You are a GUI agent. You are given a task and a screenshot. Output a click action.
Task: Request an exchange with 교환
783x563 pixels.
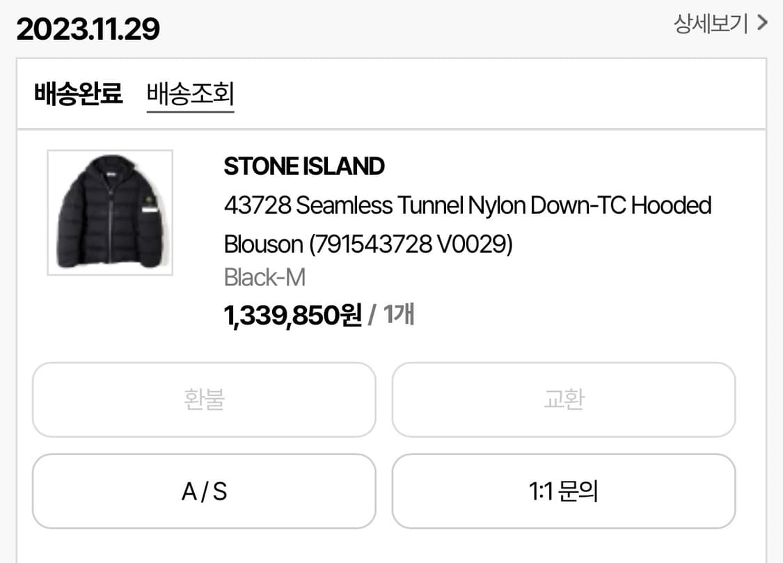click(x=563, y=399)
